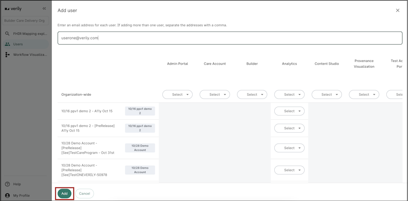This screenshot has height=201, width=408.
Task: Open Organization-wide Care Account Select dropdown
Action: tap(214, 95)
